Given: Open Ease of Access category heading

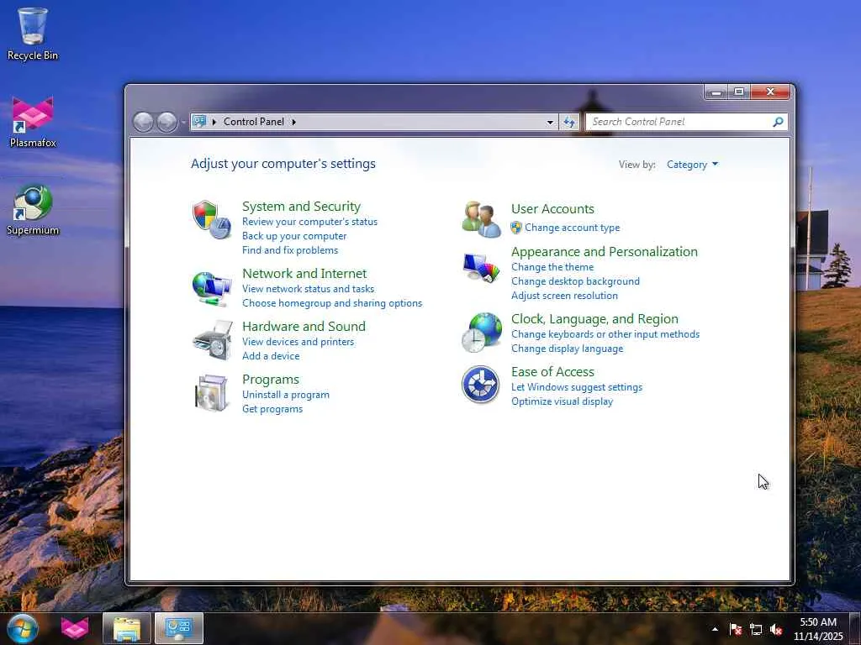Looking at the screenshot, I should coord(552,372).
